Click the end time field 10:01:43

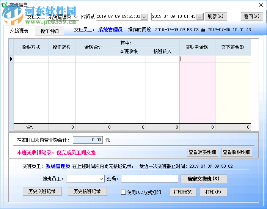click(174, 17)
